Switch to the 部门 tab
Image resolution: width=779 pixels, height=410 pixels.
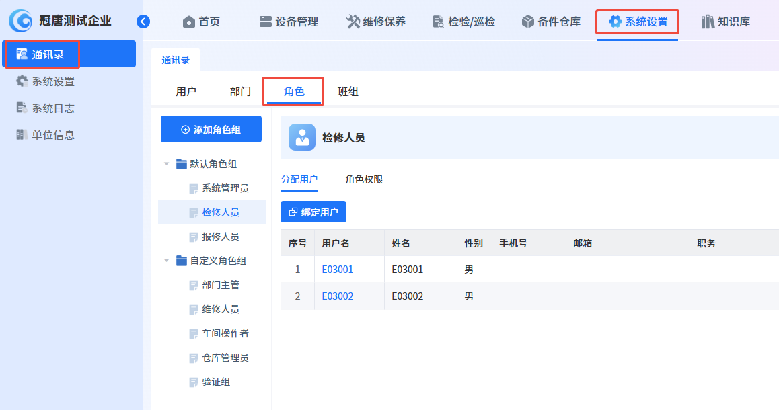coord(240,92)
